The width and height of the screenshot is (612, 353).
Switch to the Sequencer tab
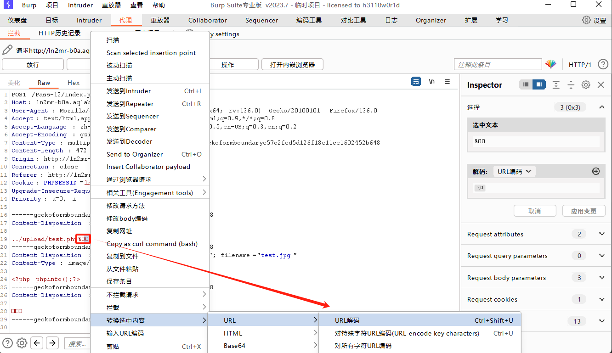click(261, 20)
